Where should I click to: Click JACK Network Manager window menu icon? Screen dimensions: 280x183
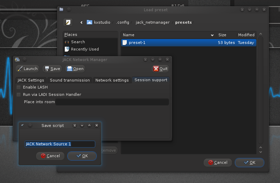point(17,60)
